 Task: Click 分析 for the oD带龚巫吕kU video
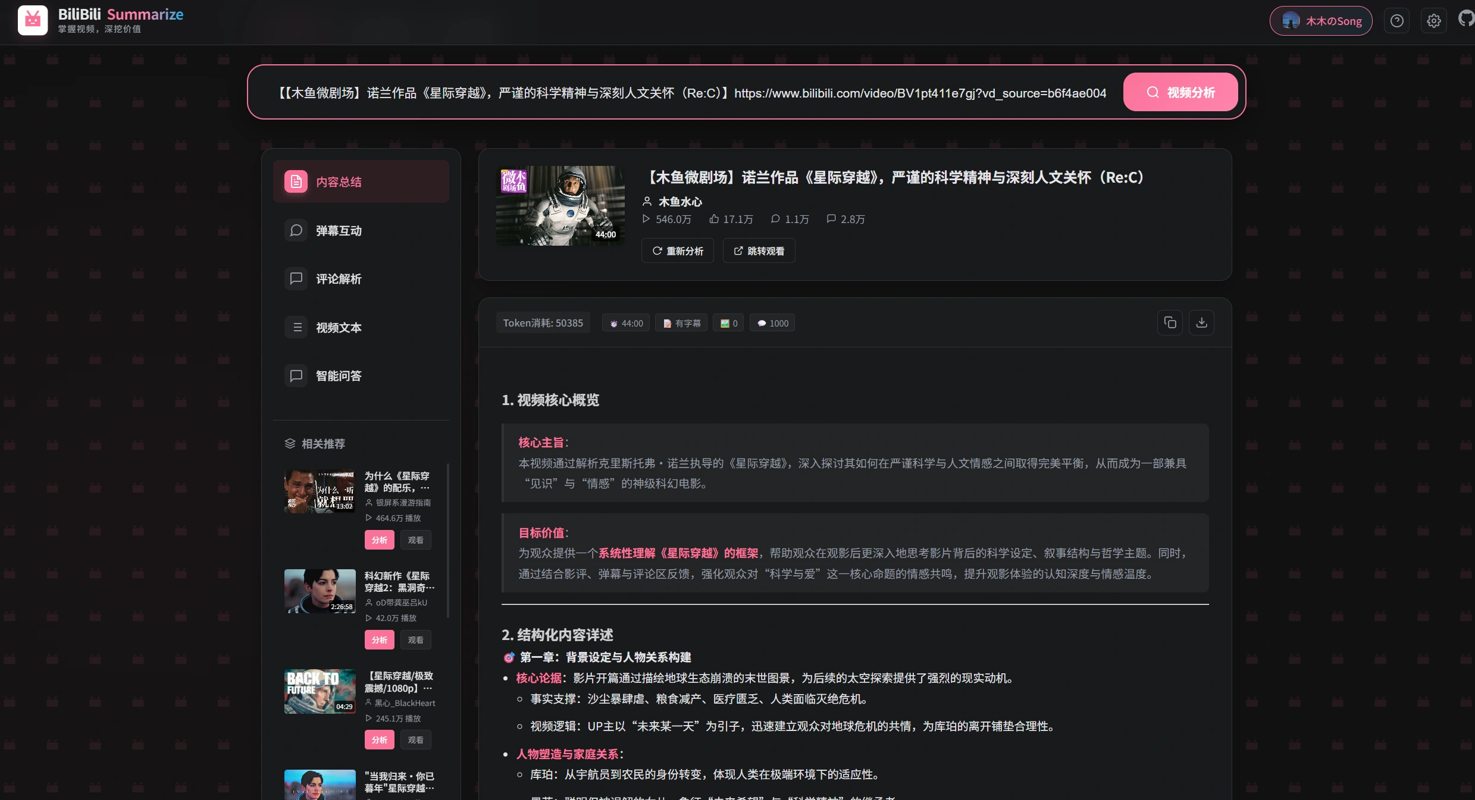(x=379, y=640)
